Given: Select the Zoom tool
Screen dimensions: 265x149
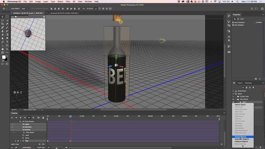Looking at the screenshot, I should pos(7,49).
